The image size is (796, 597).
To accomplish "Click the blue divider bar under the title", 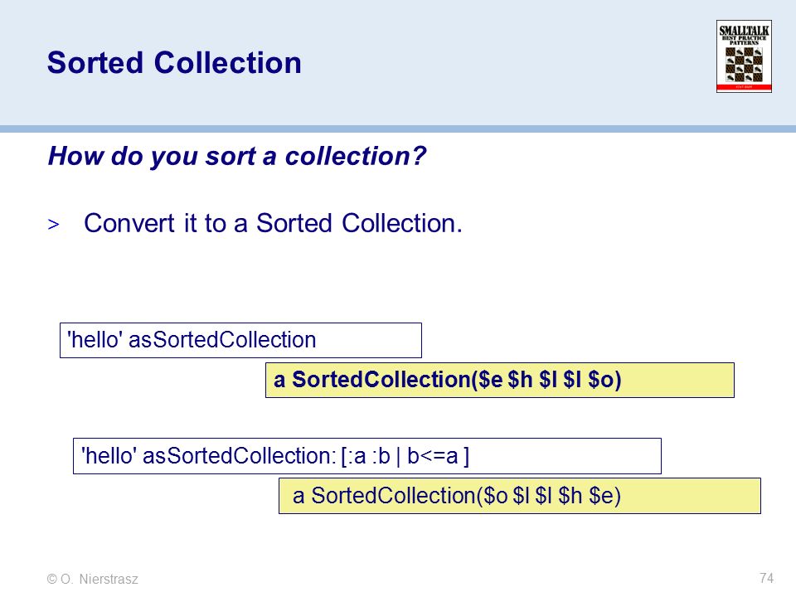I will pos(398,129).
